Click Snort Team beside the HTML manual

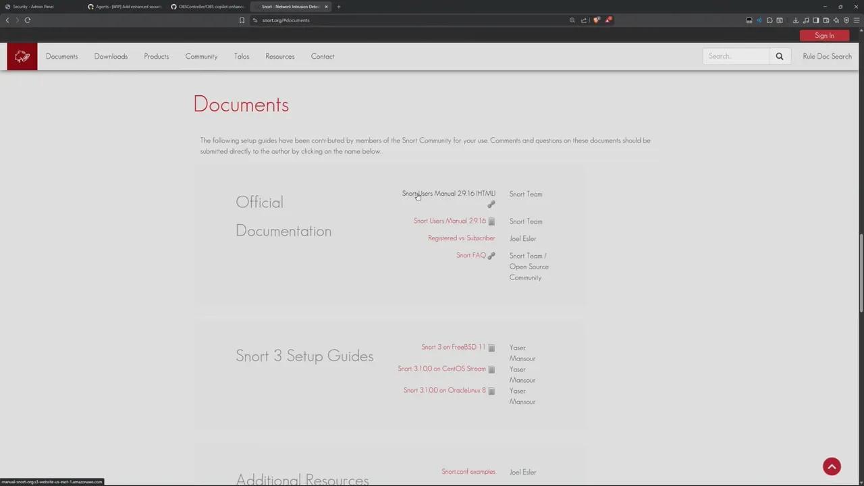pos(526,194)
